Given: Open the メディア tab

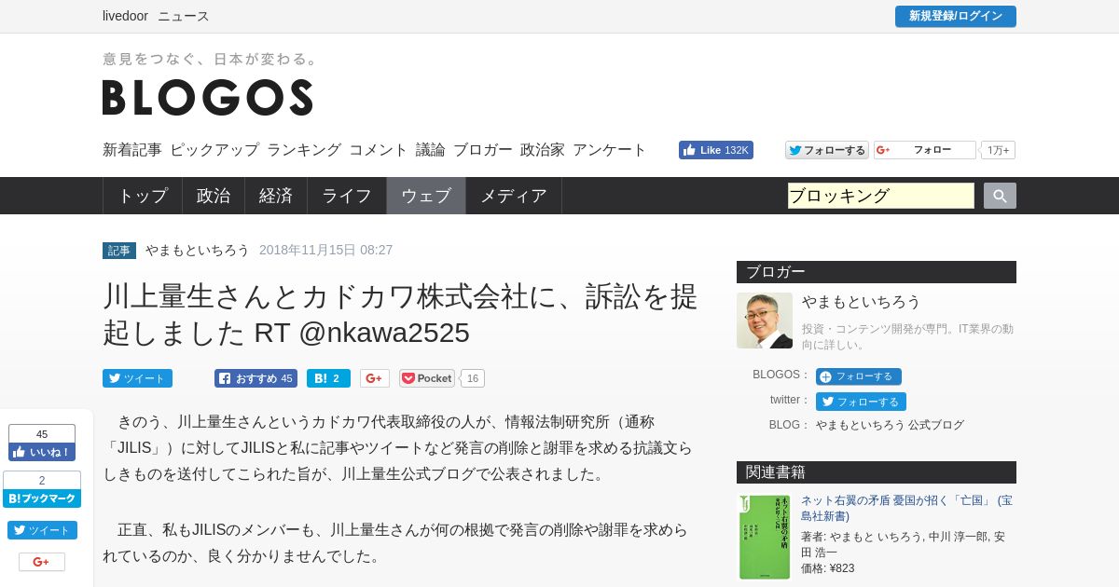Looking at the screenshot, I should (x=514, y=196).
